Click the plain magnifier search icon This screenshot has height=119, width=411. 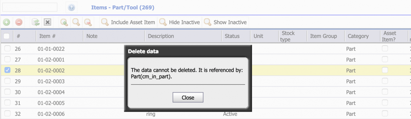point(76,22)
